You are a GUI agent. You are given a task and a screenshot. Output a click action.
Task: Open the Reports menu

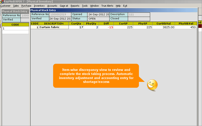[75, 6]
